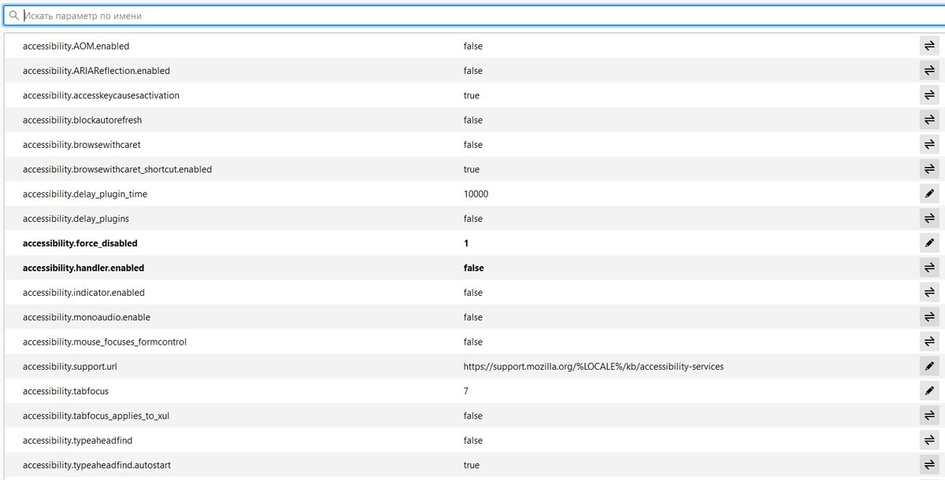Select accessibility.browsewithcaret_shortcut.enabled name

(117, 169)
